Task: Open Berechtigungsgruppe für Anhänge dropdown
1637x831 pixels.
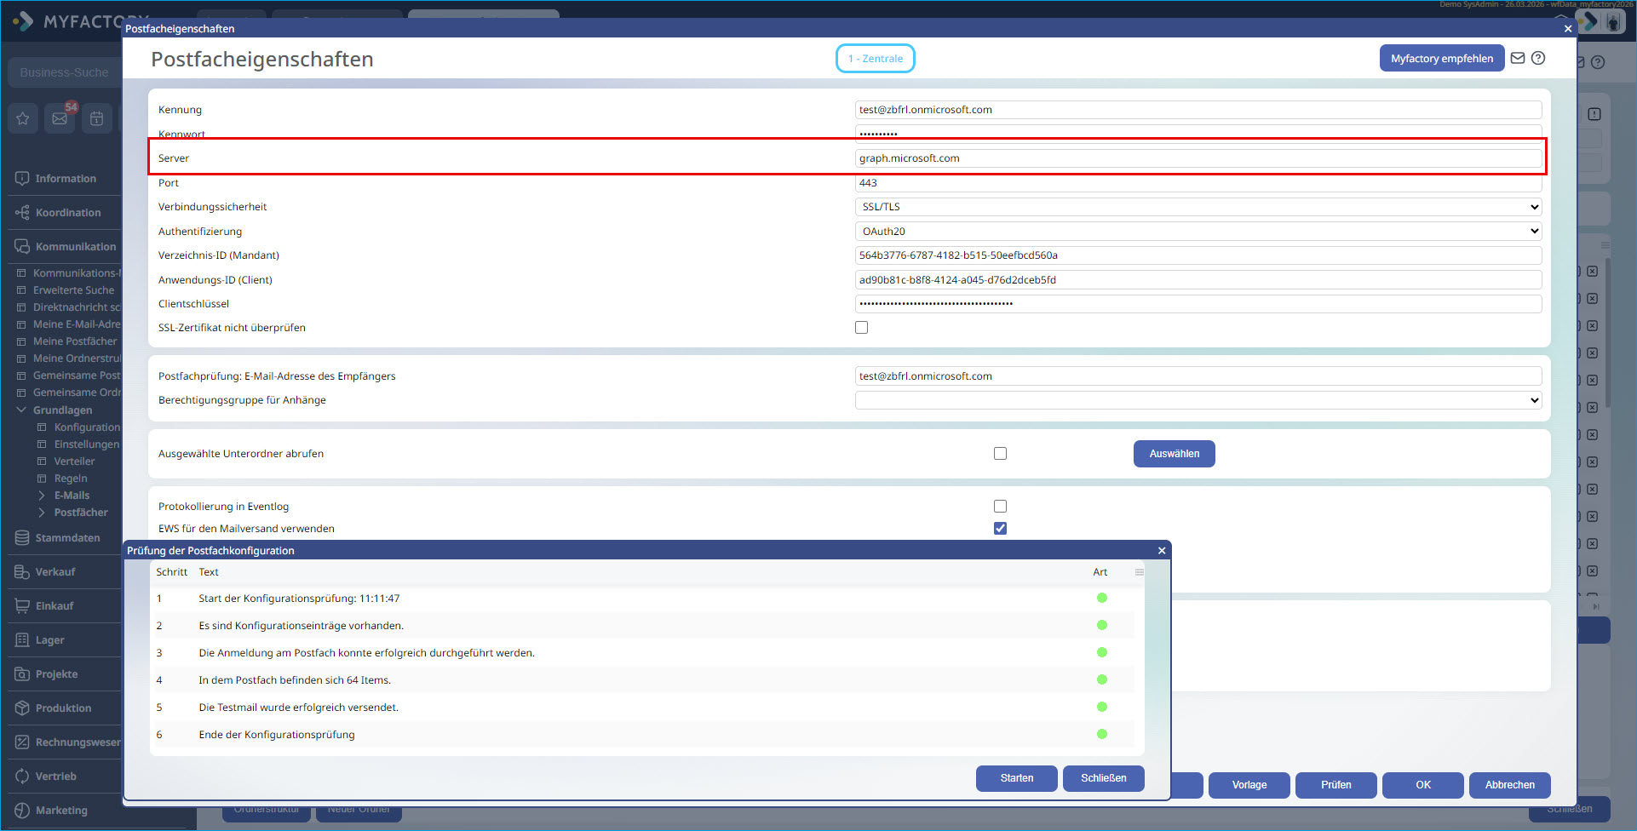Action: tap(1198, 400)
